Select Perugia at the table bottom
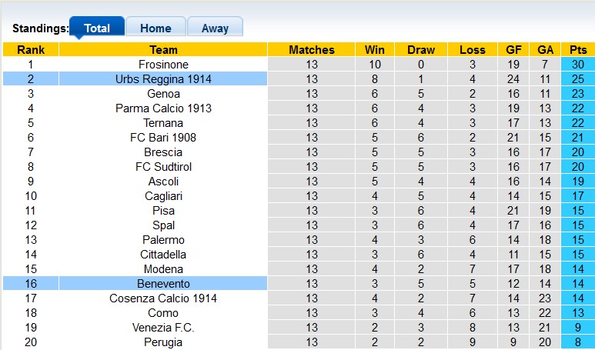 (163, 342)
